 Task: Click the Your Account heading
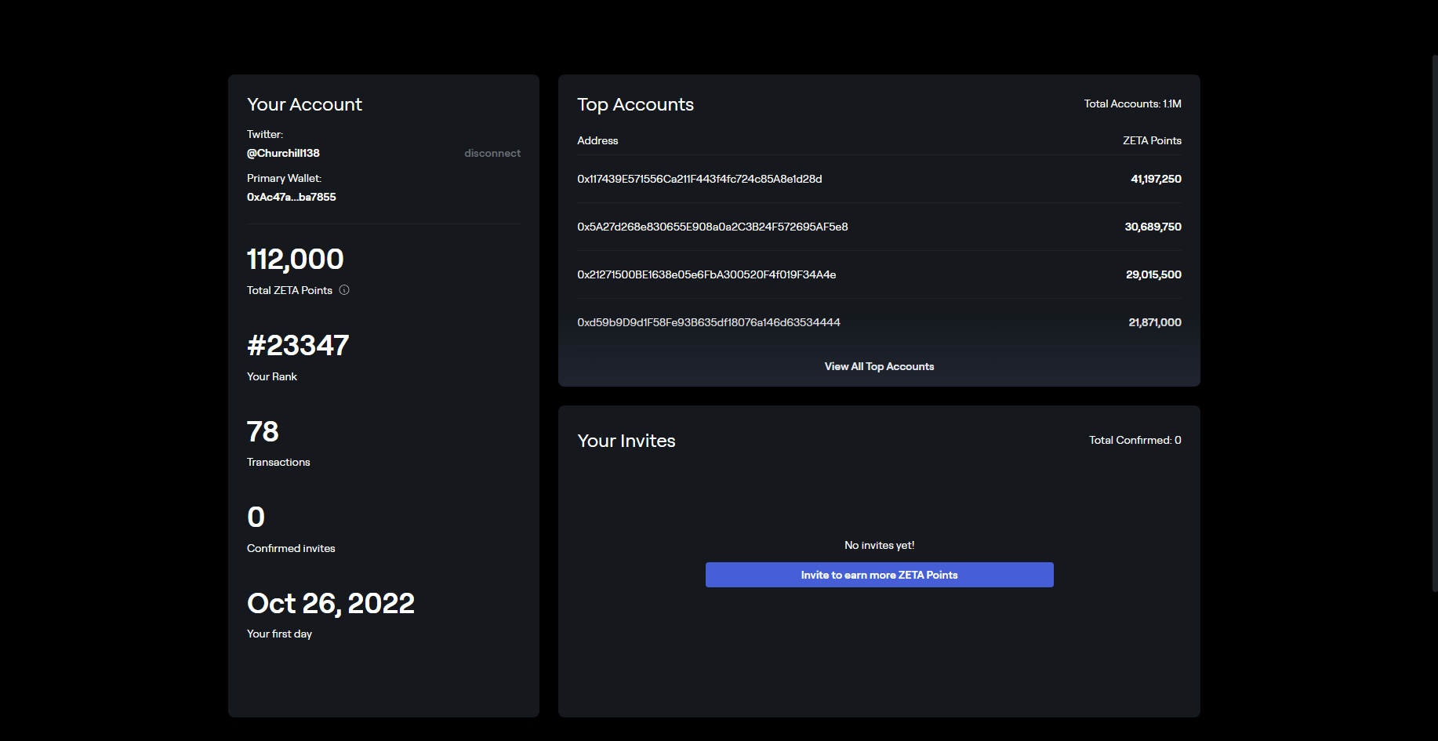click(304, 104)
